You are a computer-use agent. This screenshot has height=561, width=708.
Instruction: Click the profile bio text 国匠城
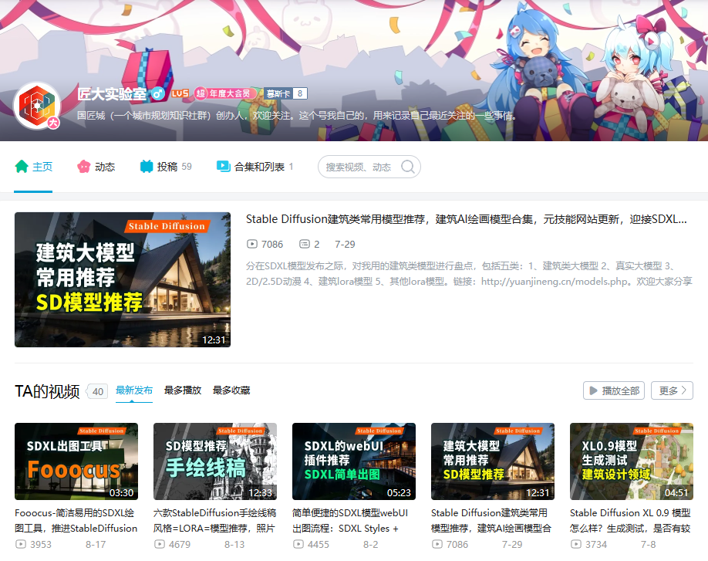point(297,116)
